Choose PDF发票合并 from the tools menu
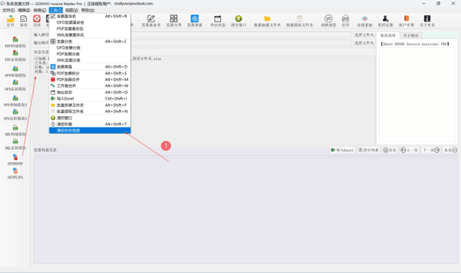The image size is (461, 273). 90,80
